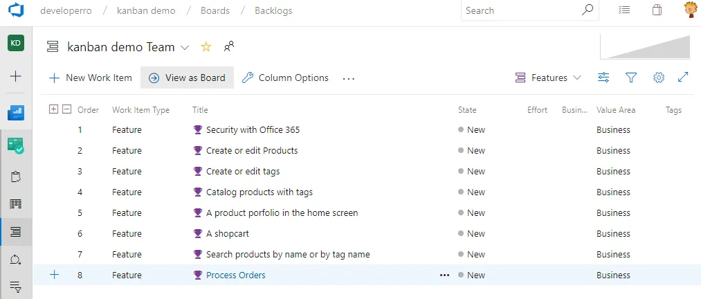Viewport: 701px width, 299px height.
Task: Click the Azure DevOps logo icon
Action: pyautogui.click(x=15, y=11)
